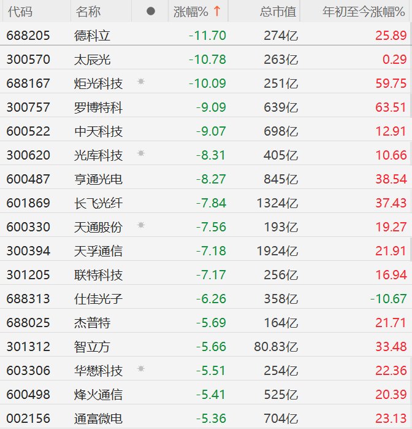Click the 代码 column header
The image size is (412, 429).
tap(20, 12)
